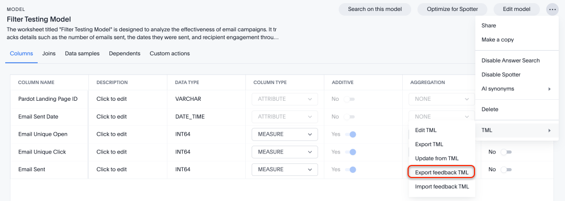This screenshot has height=201, width=565.
Task: Click INT64 data type for Email Unique Open
Action: (183, 134)
